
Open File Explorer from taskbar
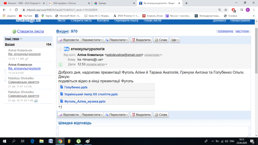click(x=42, y=141)
